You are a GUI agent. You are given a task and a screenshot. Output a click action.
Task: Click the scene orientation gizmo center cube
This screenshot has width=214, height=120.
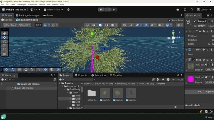tap(173, 38)
